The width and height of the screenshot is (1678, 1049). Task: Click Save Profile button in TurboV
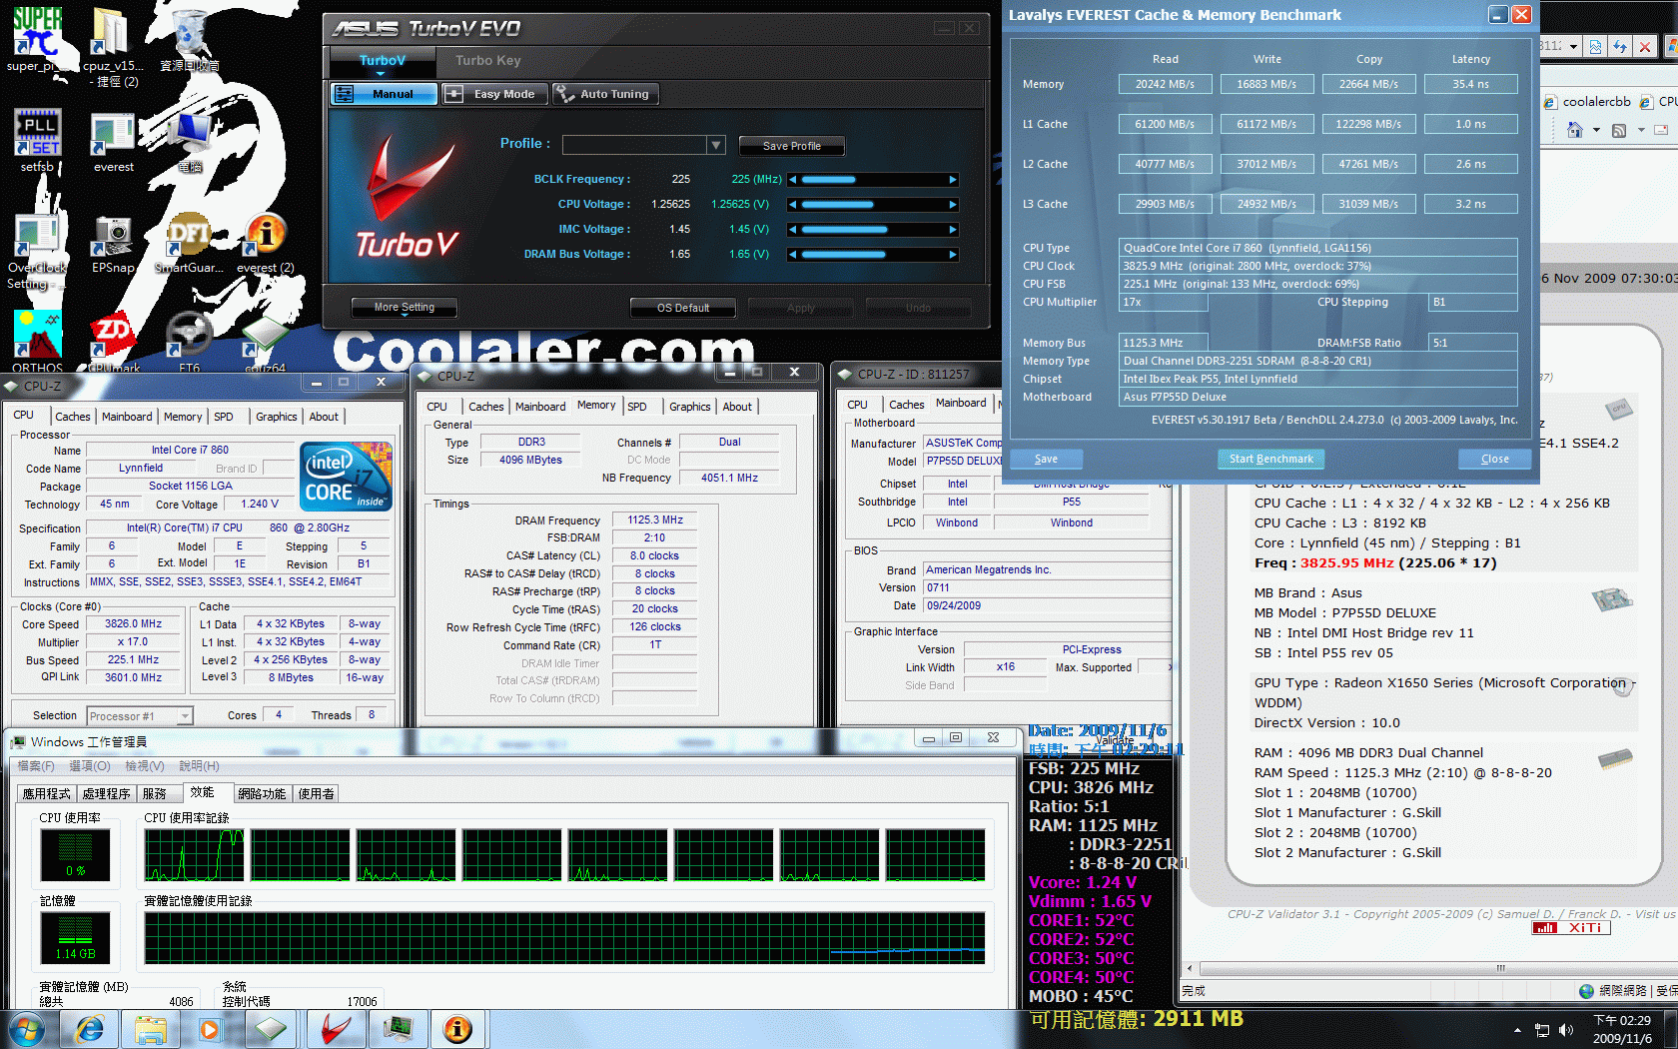coord(792,146)
